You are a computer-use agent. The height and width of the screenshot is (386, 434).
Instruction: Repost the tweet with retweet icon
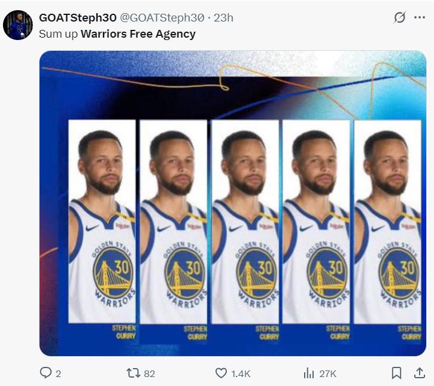(x=133, y=373)
